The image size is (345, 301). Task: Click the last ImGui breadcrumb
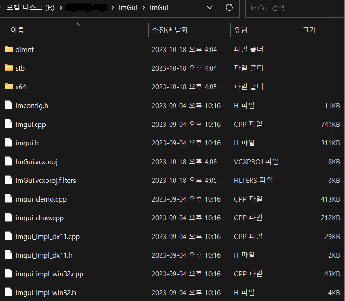[x=159, y=8]
